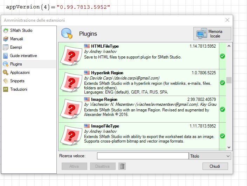247x186 pixels.
Task: Select the Esempi section icon
Action: (6, 47)
